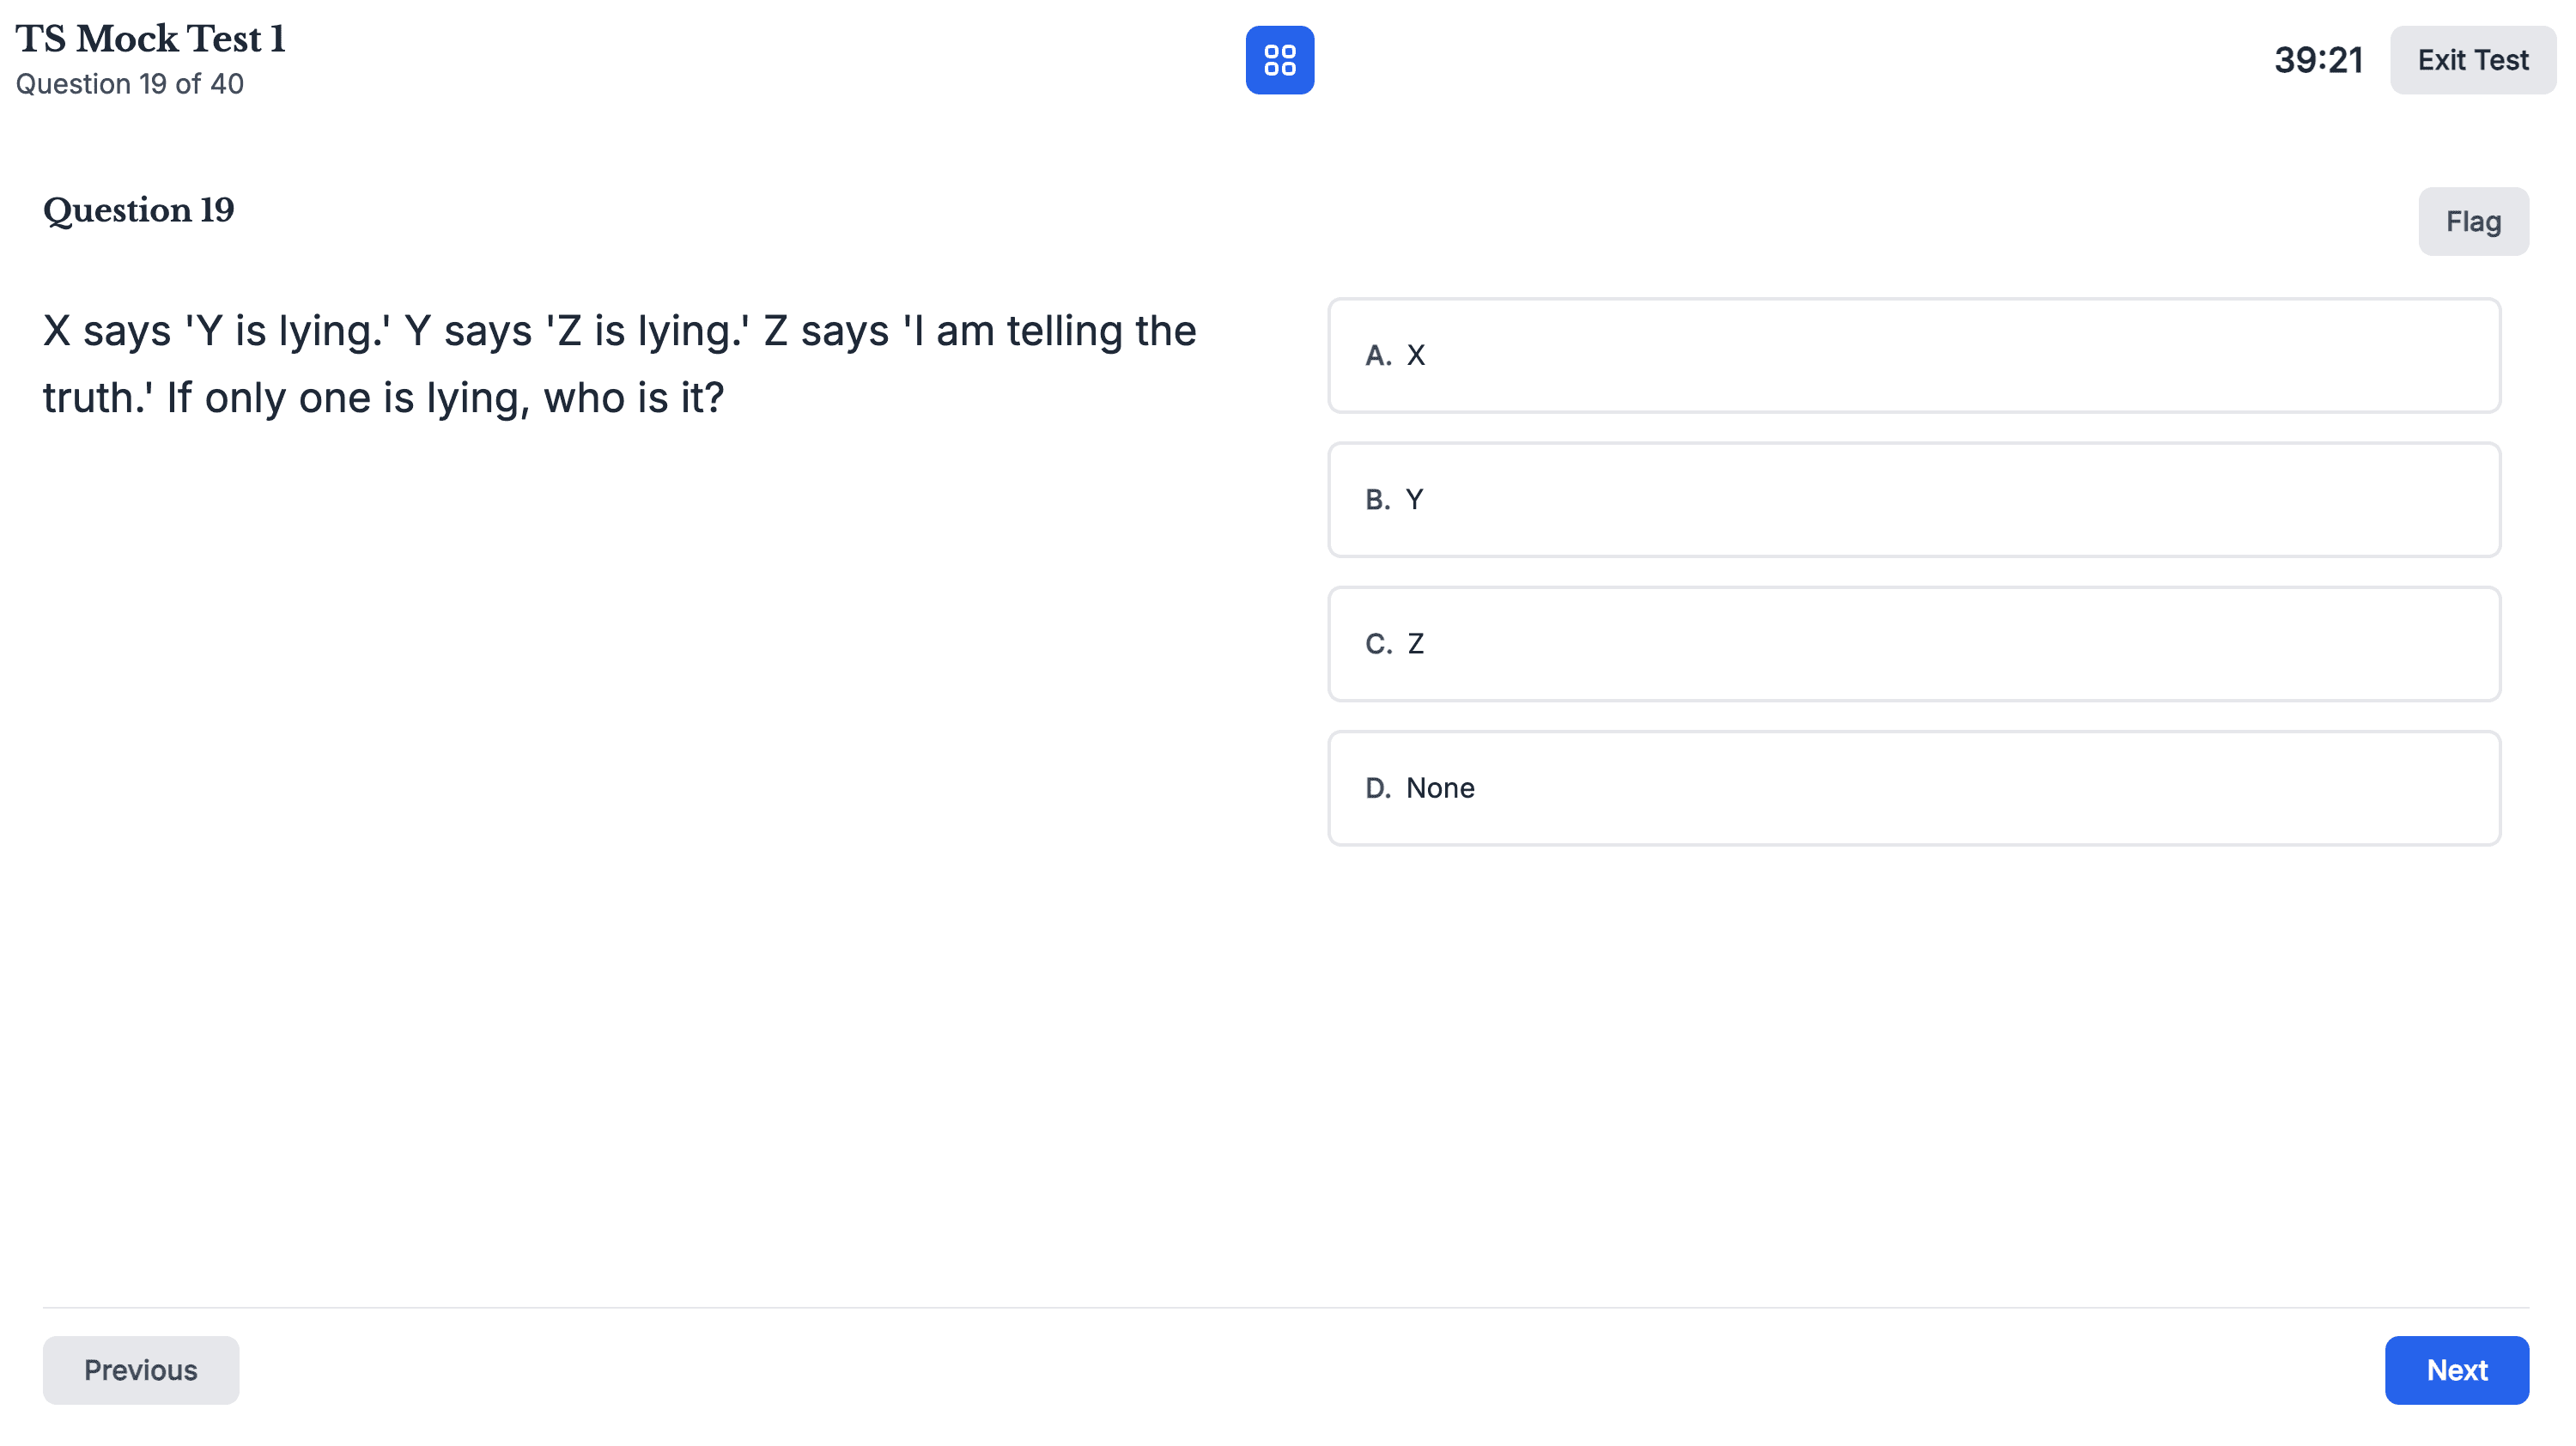
Task: Click the TS Mock Test 1 title
Action: tap(150, 38)
